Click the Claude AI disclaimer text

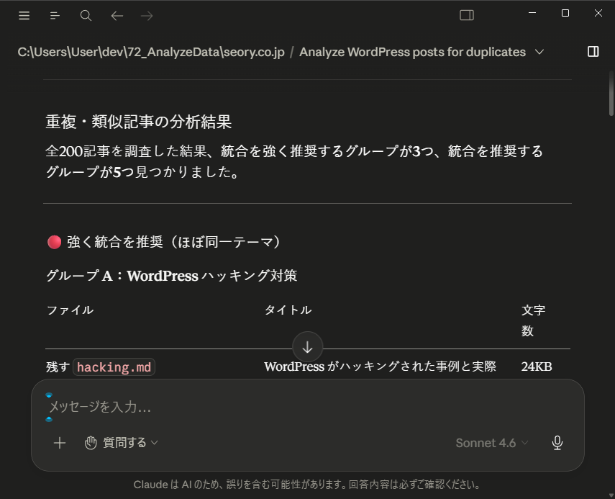pos(308,485)
